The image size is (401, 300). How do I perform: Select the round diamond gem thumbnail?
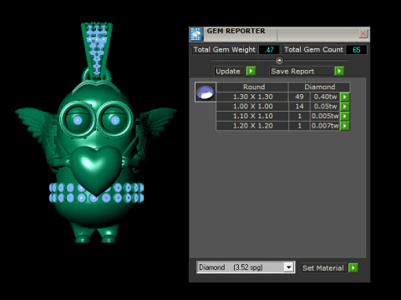(206, 92)
